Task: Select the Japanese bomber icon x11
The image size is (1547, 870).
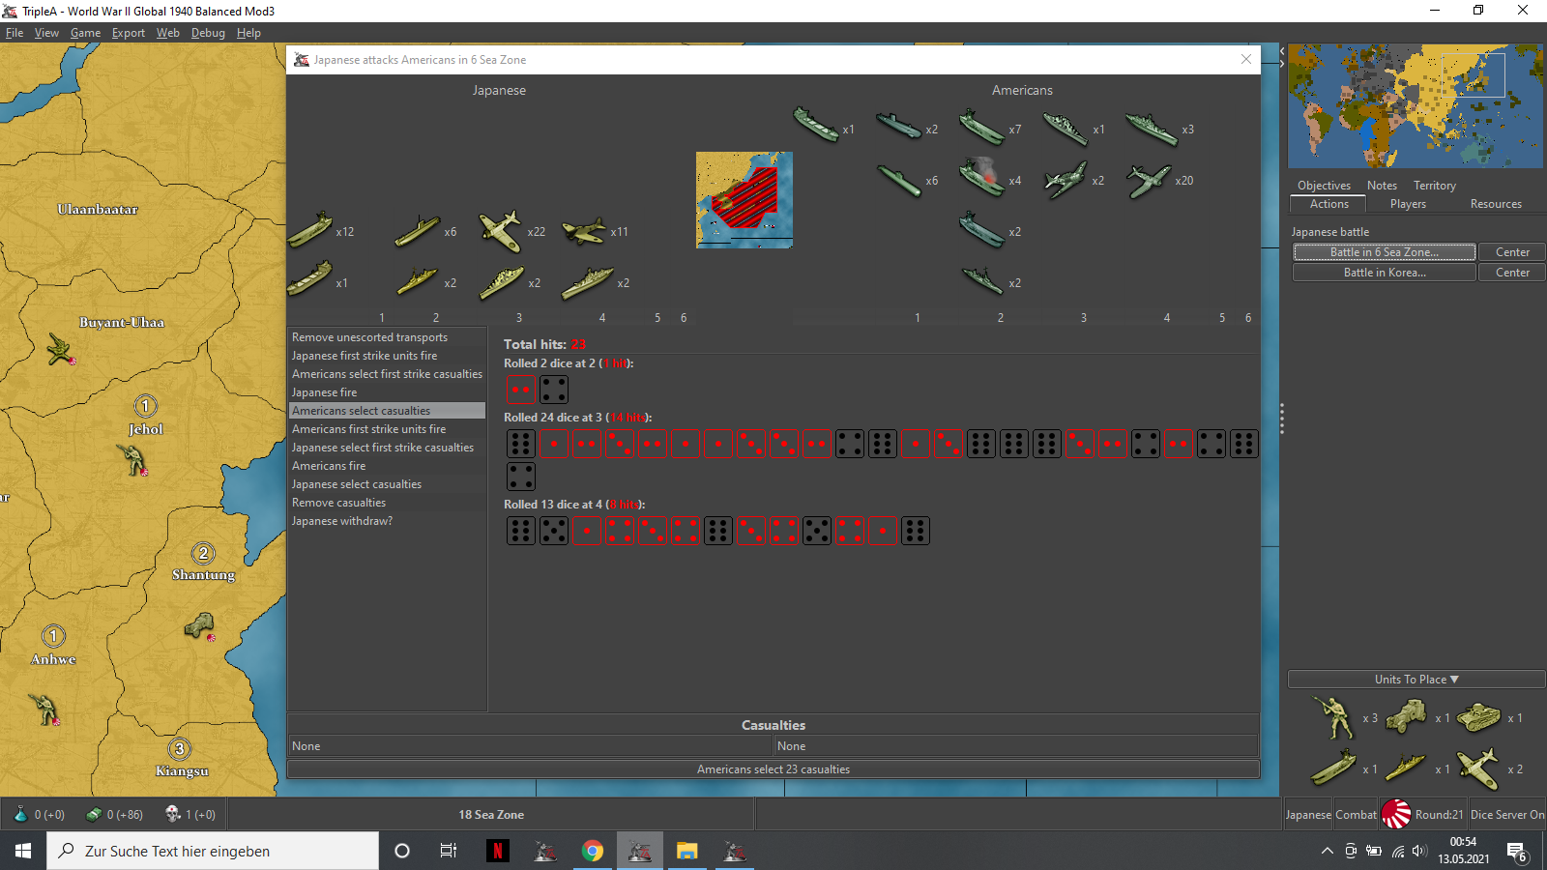Action: tap(584, 231)
